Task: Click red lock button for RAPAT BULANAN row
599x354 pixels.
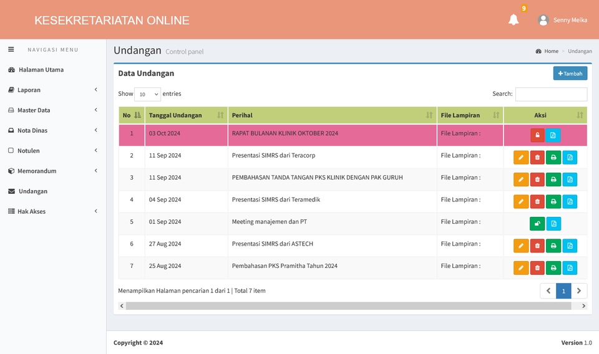Action: coord(537,135)
